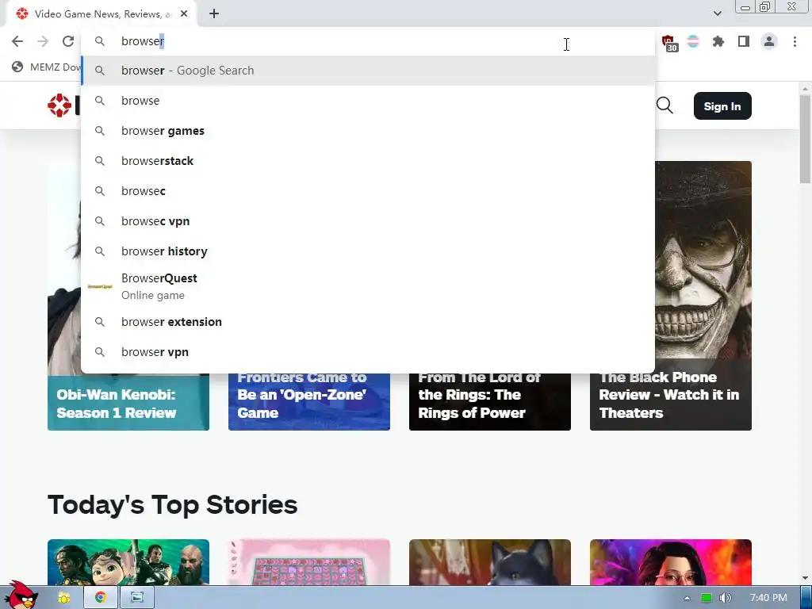The height and width of the screenshot is (609, 812).
Task: Open the Frontiers 'Open-Zone' Game article
Action: (309, 401)
